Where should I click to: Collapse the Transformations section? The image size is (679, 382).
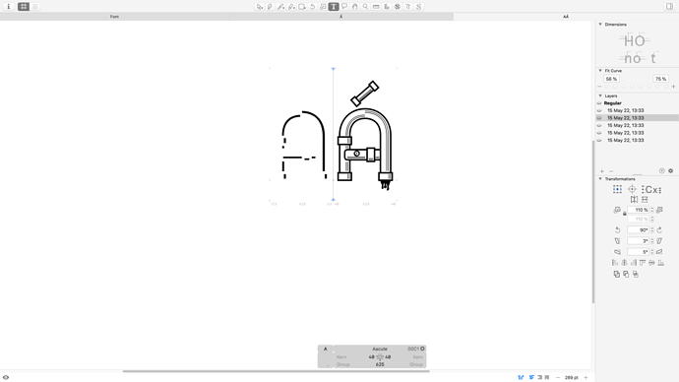point(600,179)
